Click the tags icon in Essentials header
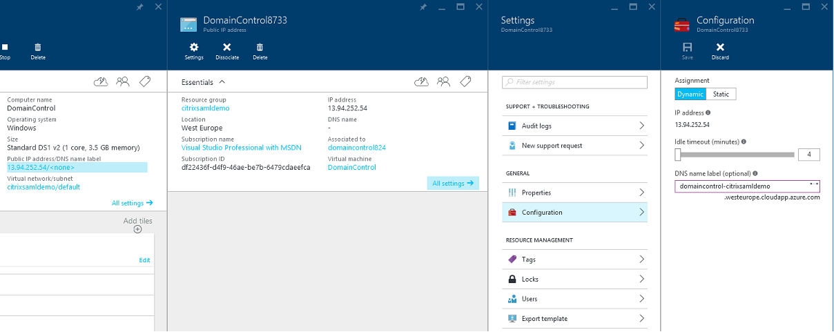 (x=466, y=81)
